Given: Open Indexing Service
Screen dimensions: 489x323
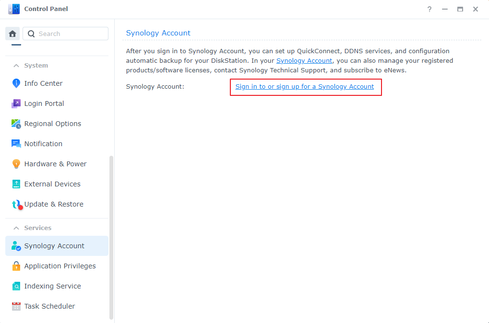Looking at the screenshot, I should [x=57, y=286].
